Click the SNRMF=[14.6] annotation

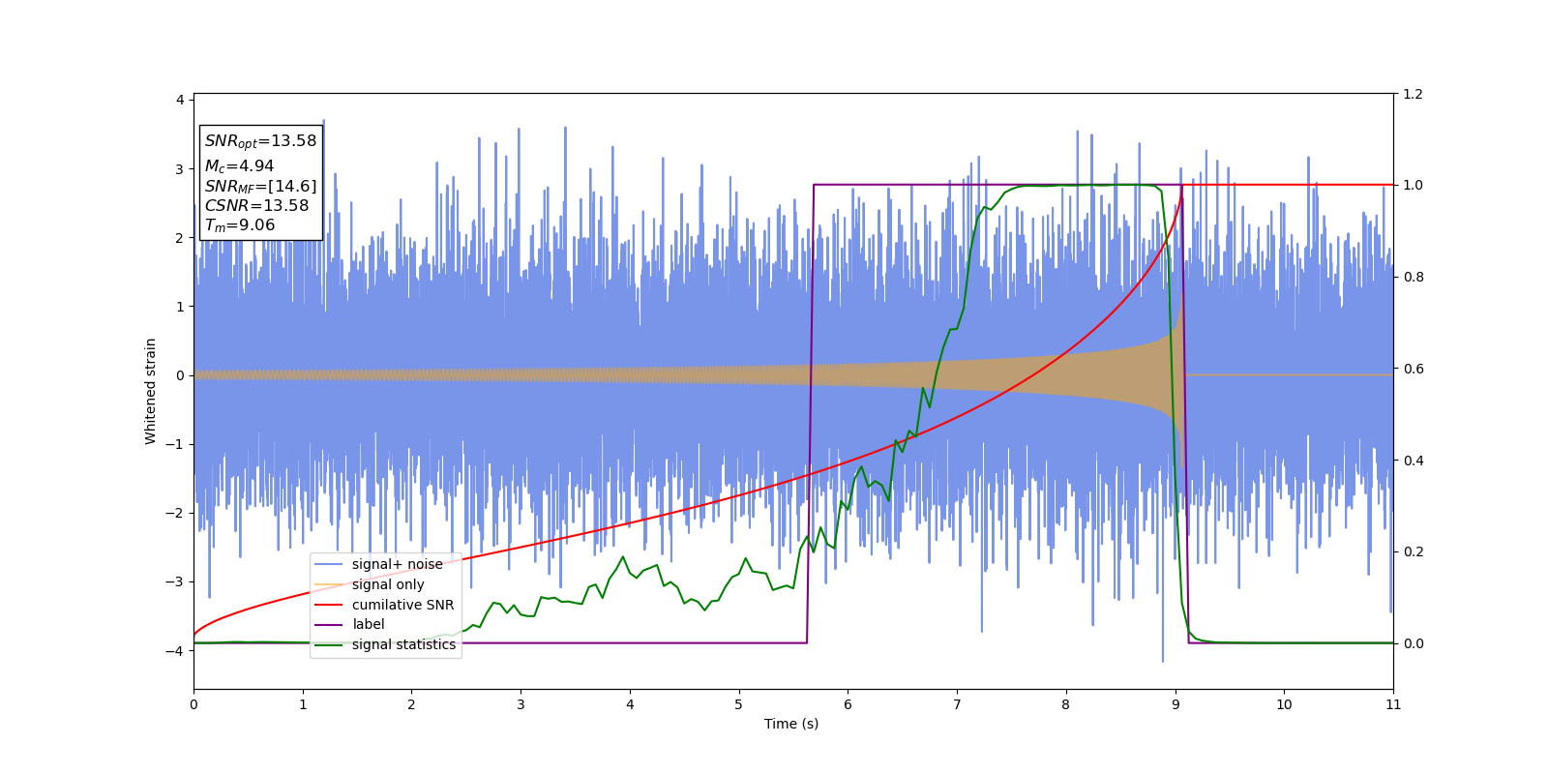point(260,187)
